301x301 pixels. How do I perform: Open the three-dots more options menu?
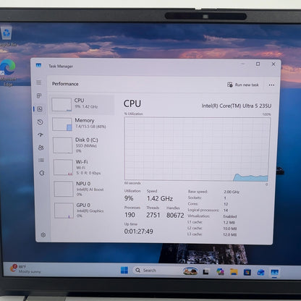click(271, 85)
